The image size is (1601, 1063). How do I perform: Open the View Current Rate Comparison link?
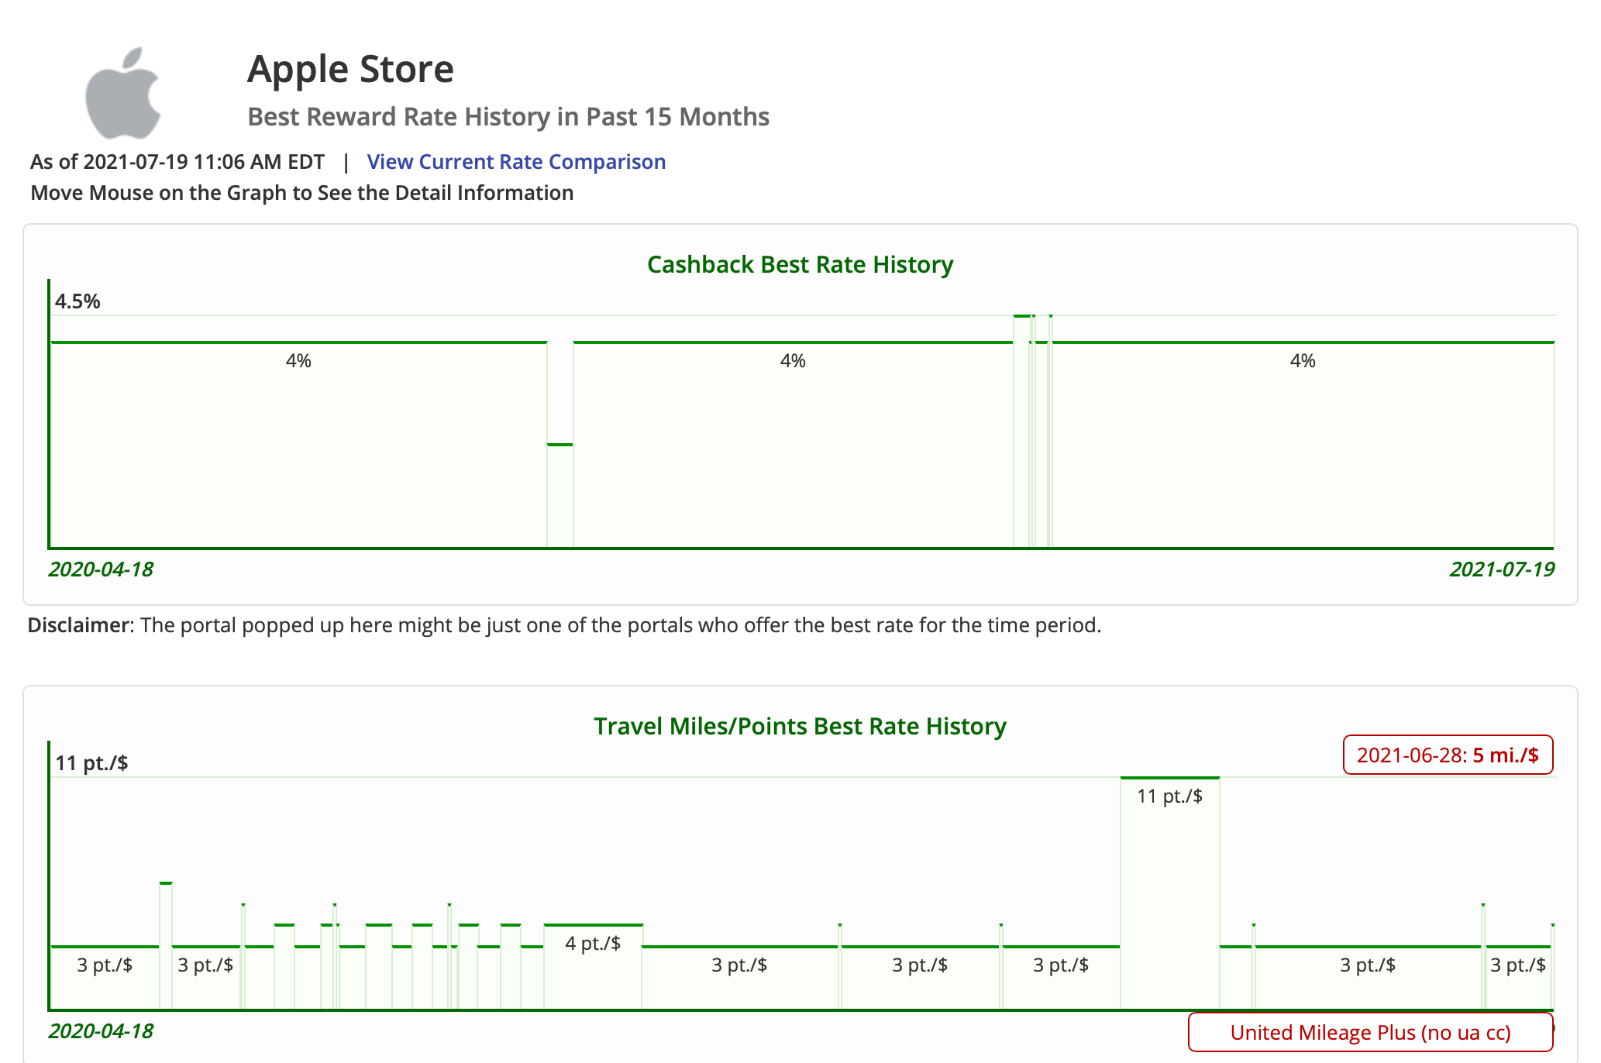[x=516, y=162]
